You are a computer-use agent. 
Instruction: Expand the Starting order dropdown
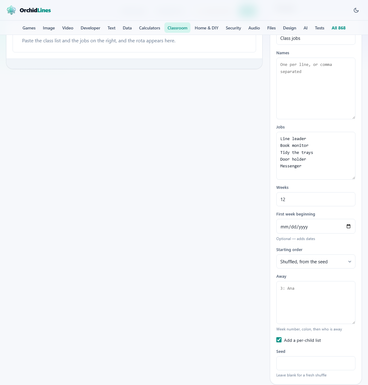[316, 261]
